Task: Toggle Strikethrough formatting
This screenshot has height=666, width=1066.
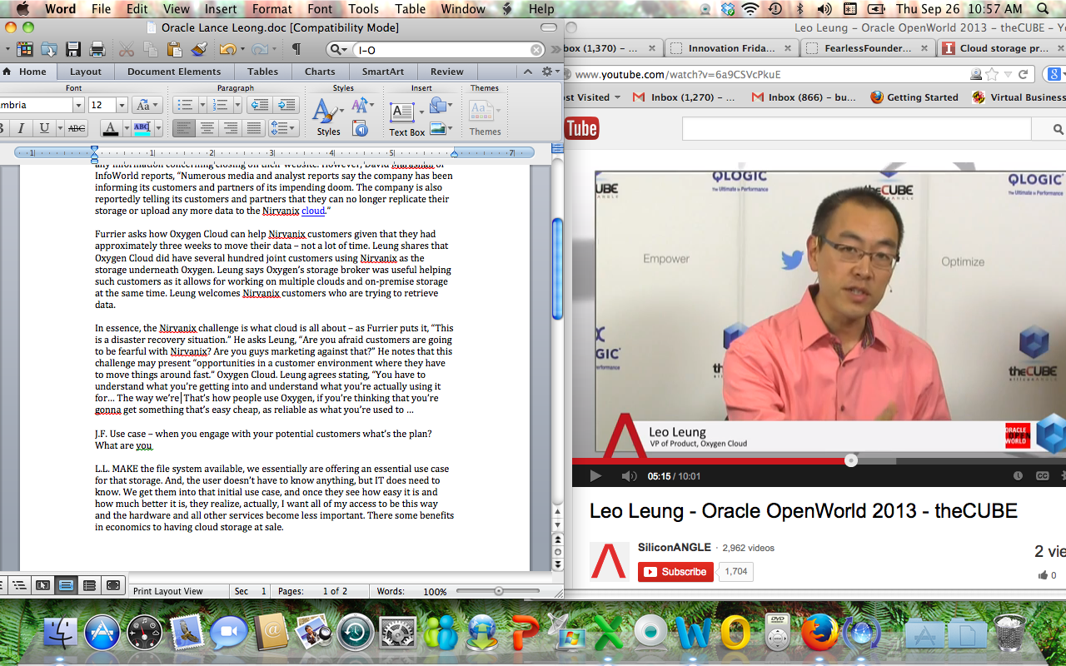Action: [77, 128]
